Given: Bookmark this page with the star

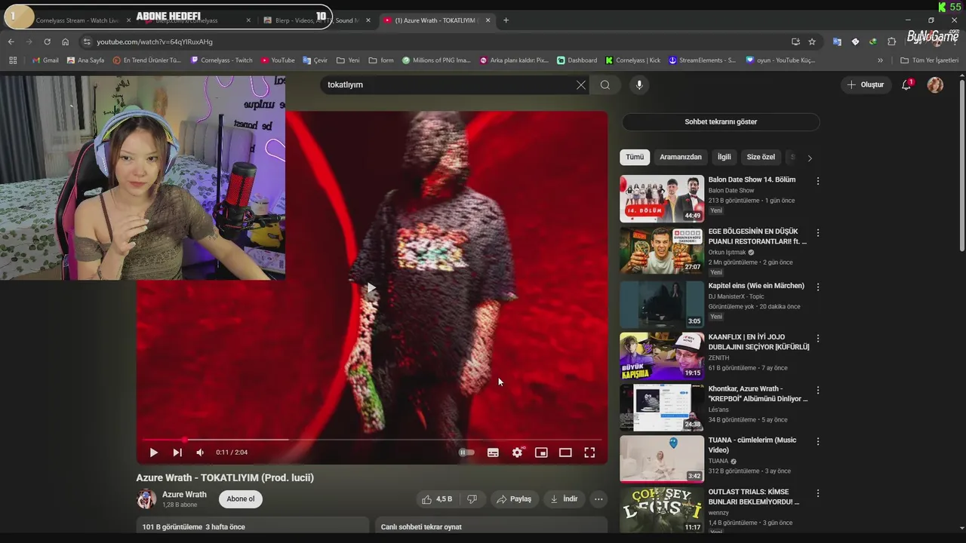Looking at the screenshot, I should [812, 41].
